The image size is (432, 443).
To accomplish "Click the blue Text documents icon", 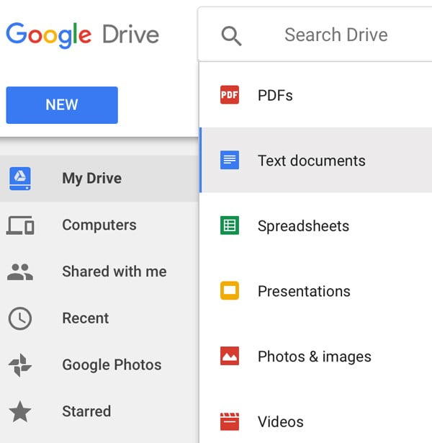I will pos(230,160).
